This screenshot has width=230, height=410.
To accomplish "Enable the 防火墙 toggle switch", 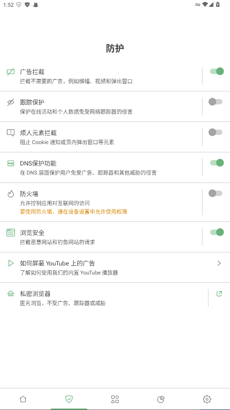I will (x=216, y=193).
